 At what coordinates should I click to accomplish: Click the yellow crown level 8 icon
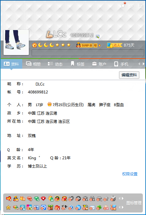tap(23, 199)
